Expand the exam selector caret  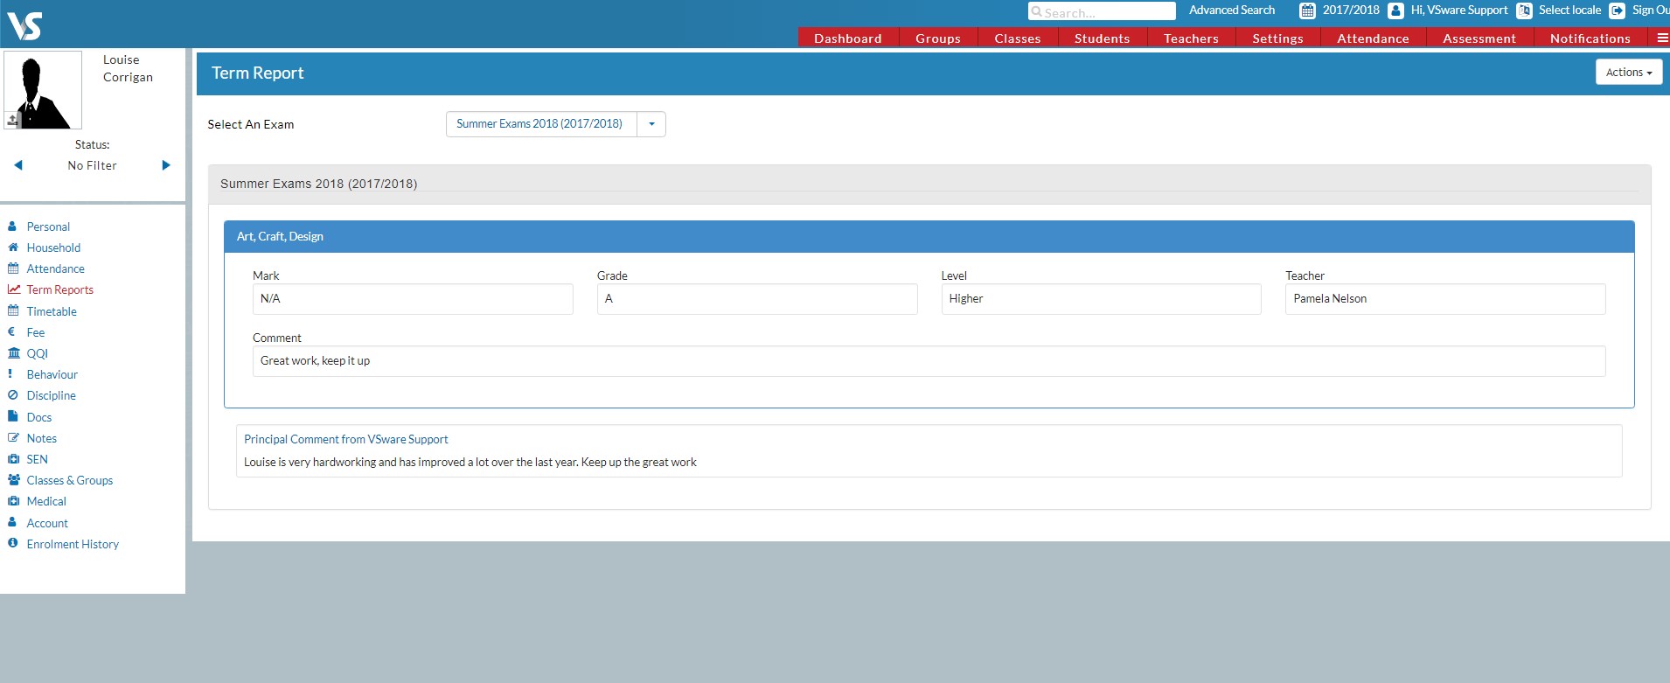(651, 124)
